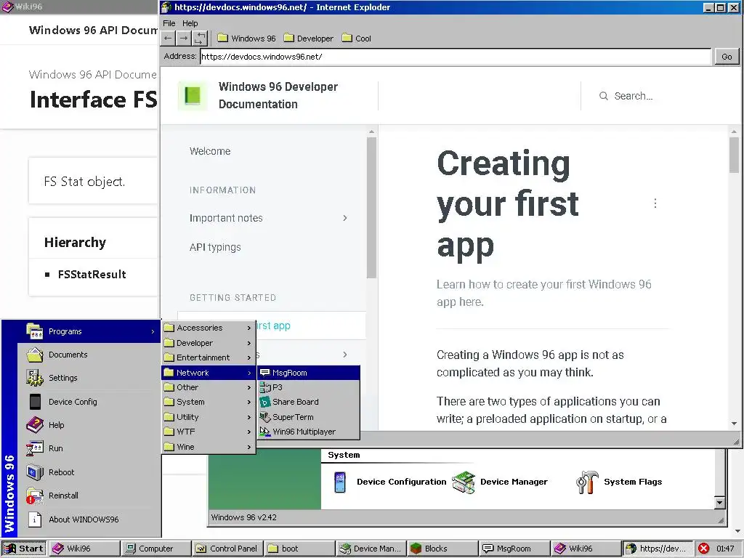Click the Search... field in docs

(x=633, y=96)
